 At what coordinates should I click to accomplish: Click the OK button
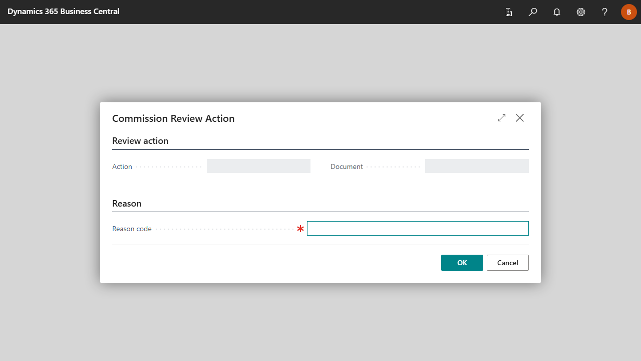(462, 263)
